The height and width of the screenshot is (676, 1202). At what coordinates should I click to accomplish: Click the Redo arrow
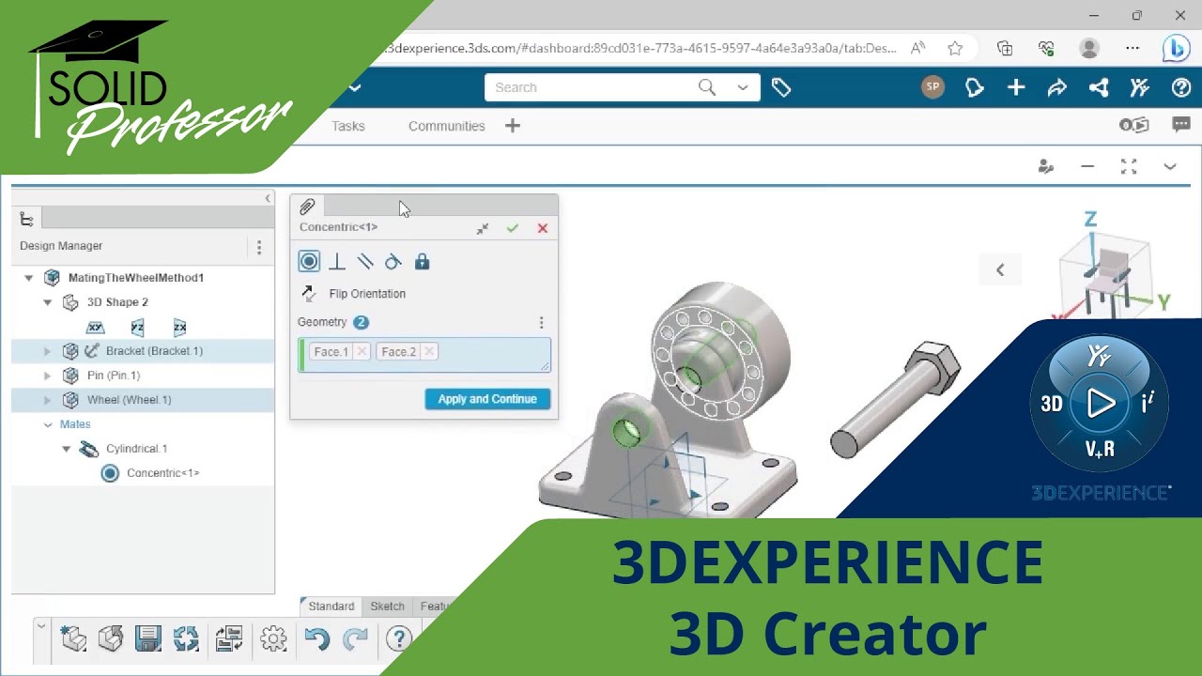pyautogui.click(x=355, y=639)
